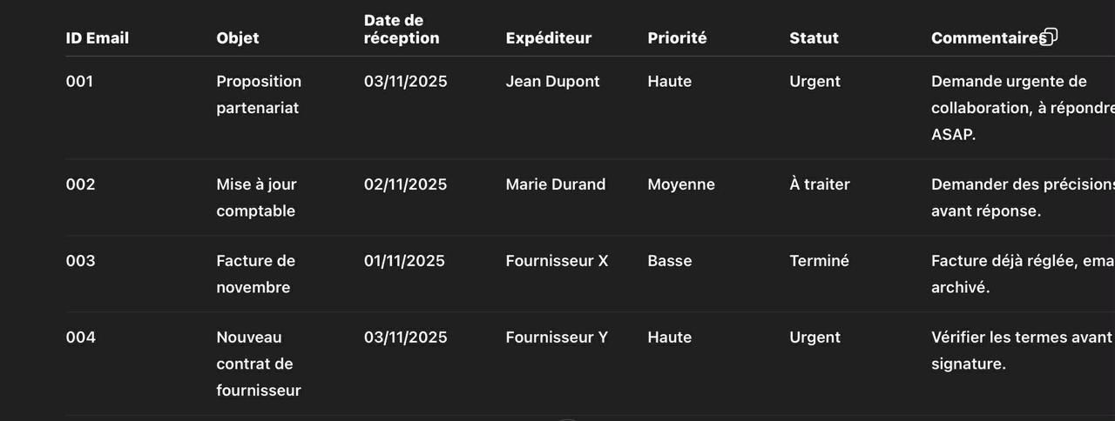Image resolution: width=1115 pixels, height=421 pixels.
Task: Click the Commentaires column header text
Action: pos(986,38)
